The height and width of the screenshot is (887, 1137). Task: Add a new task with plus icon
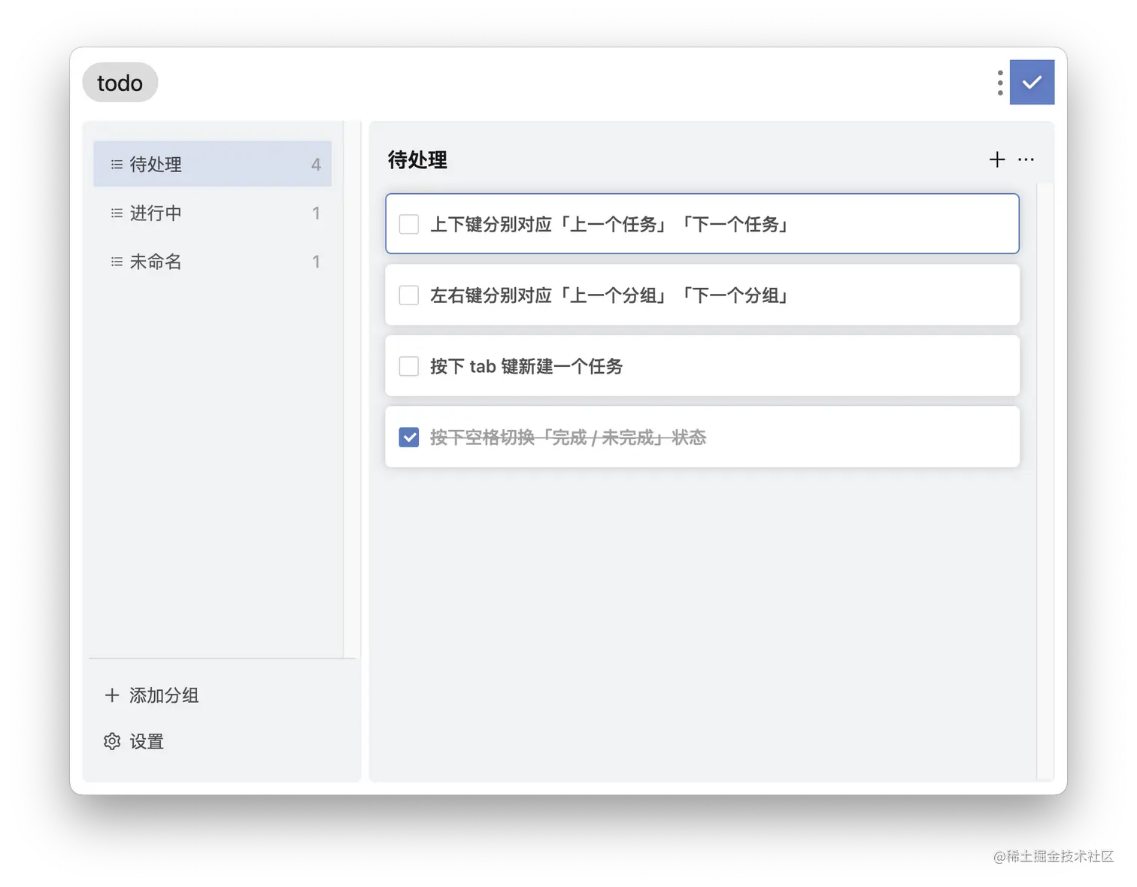[997, 159]
